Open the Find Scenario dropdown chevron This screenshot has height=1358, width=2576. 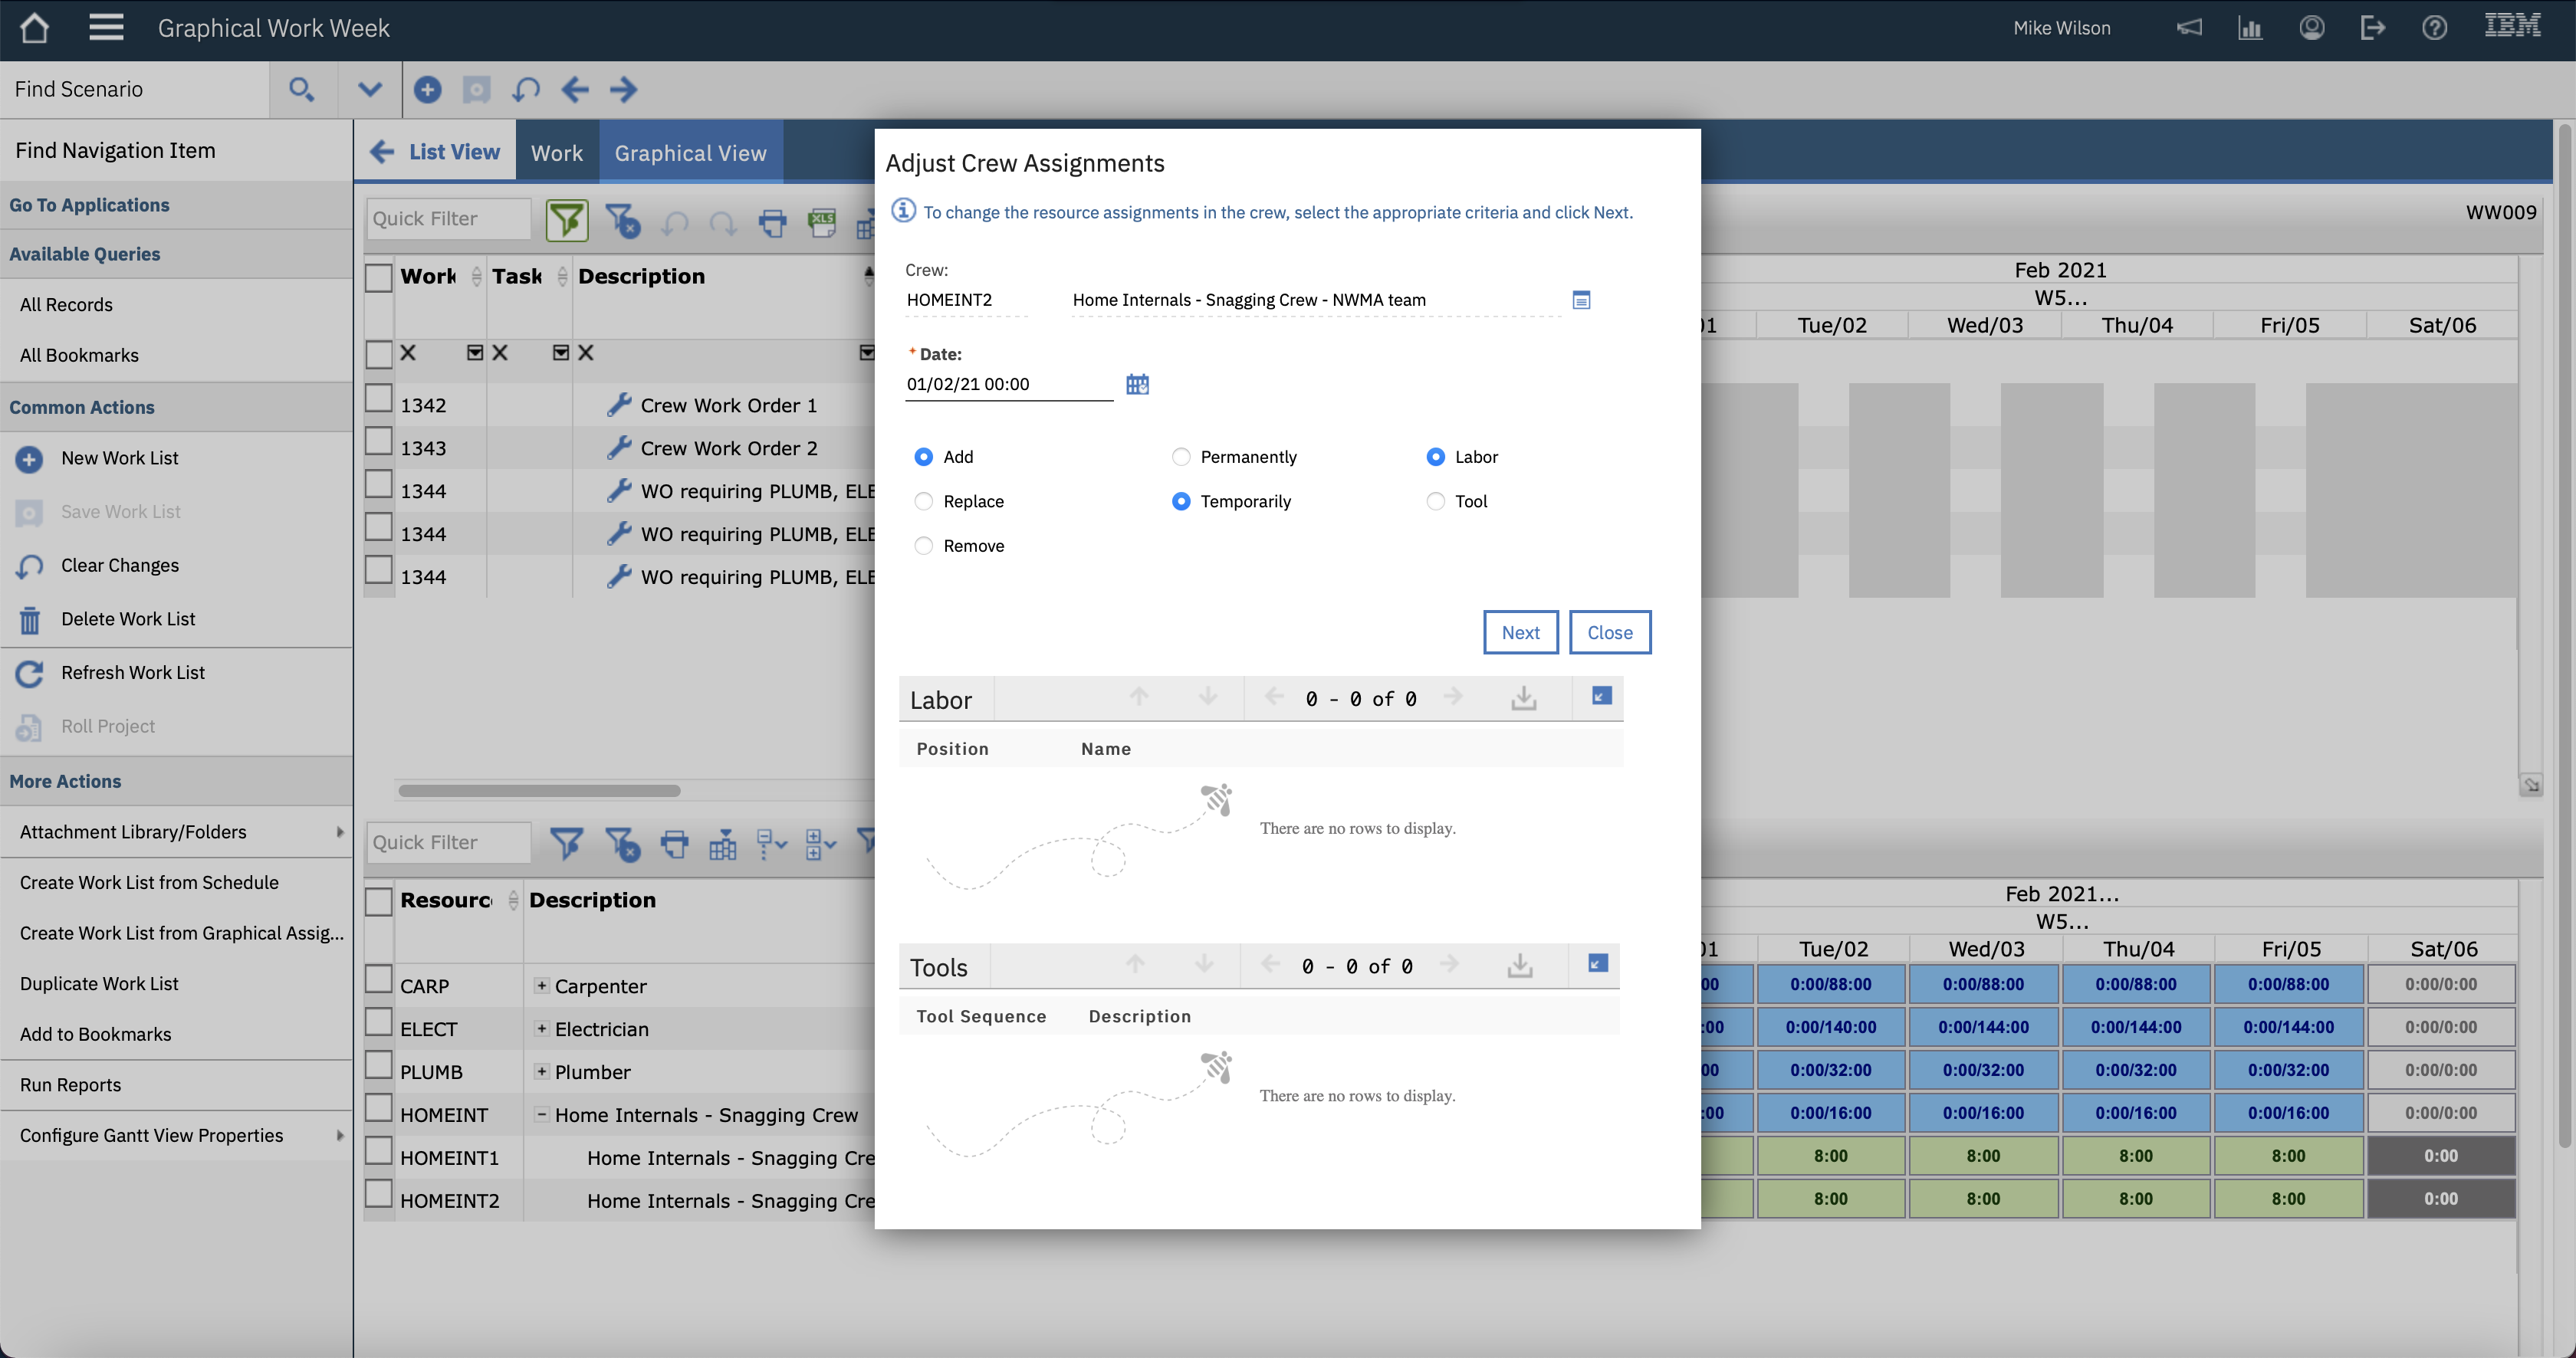tap(370, 90)
